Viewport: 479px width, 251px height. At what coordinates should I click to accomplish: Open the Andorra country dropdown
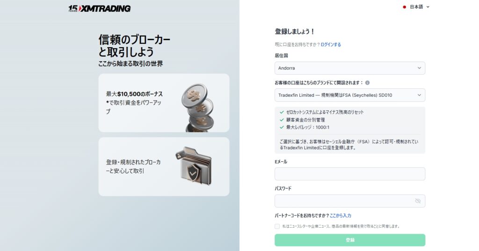point(350,68)
